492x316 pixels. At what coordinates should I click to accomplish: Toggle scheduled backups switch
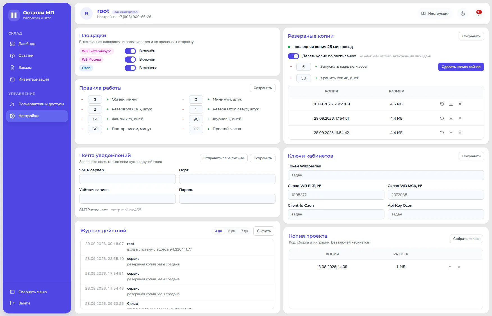pyautogui.click(x=293, y=56)
